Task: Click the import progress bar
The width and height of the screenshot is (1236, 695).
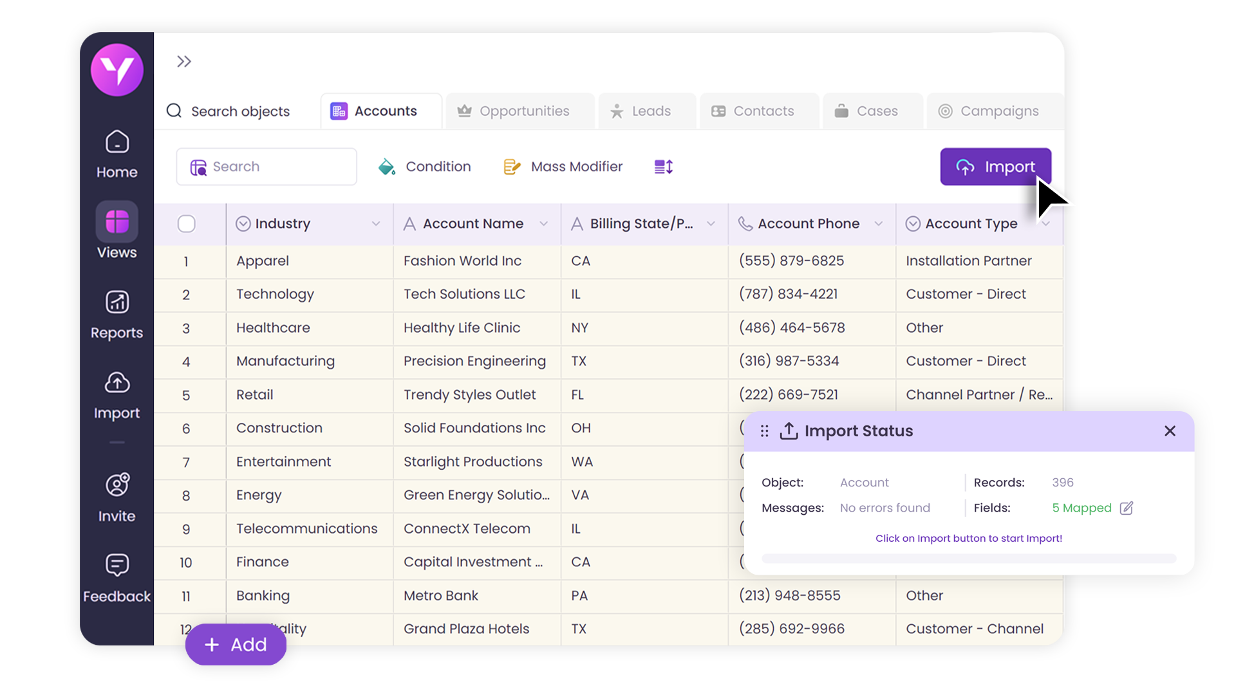Action: (x=968, y=559)
